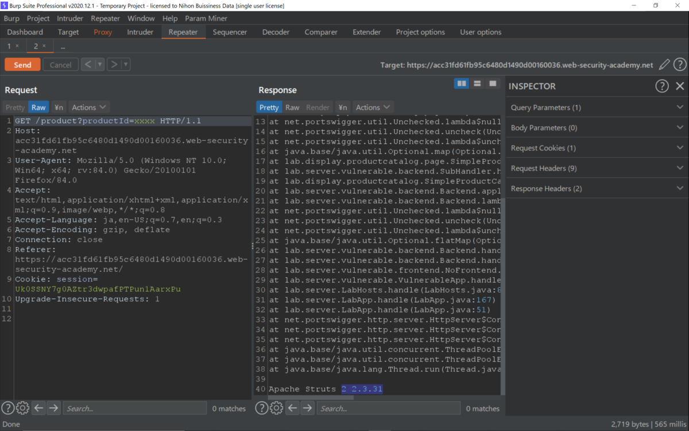Screen dimensions: 689x431
Task: Jump to next match in Response search
Action: [307, 408]
